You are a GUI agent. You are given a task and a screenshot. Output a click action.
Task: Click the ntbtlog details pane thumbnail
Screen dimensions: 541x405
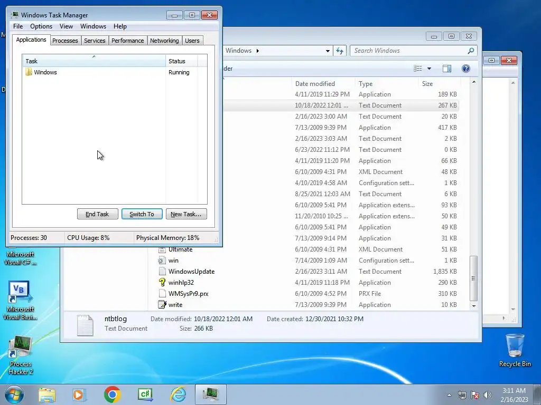point(85,325)
